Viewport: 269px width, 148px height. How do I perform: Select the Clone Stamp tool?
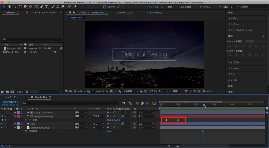pyautogui.click(x=58, y=7)
